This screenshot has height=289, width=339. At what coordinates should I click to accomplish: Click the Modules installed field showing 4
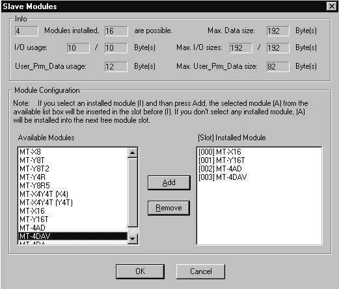27,31
